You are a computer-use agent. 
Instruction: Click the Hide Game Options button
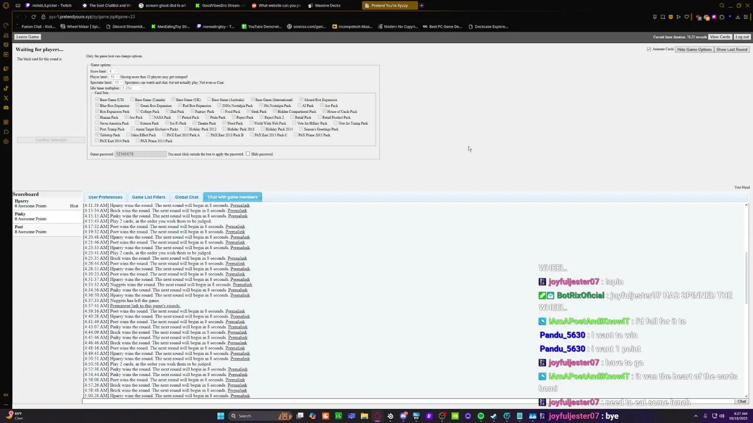click(x=694, y=49)
